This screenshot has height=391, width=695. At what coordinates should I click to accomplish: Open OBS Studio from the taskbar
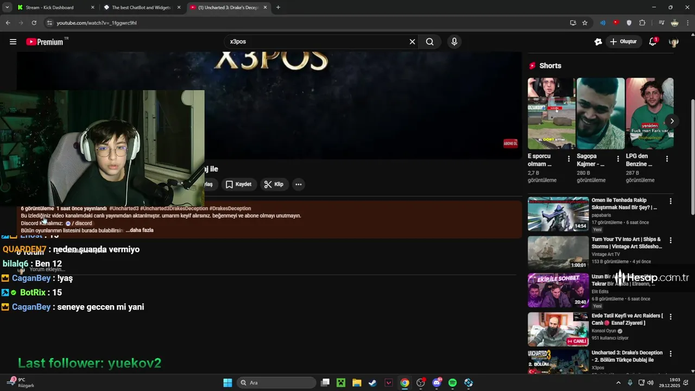pos(421,383)
